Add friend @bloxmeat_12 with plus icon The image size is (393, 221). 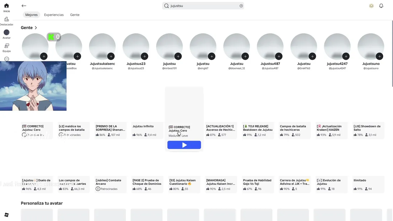(x=245, y=56)
